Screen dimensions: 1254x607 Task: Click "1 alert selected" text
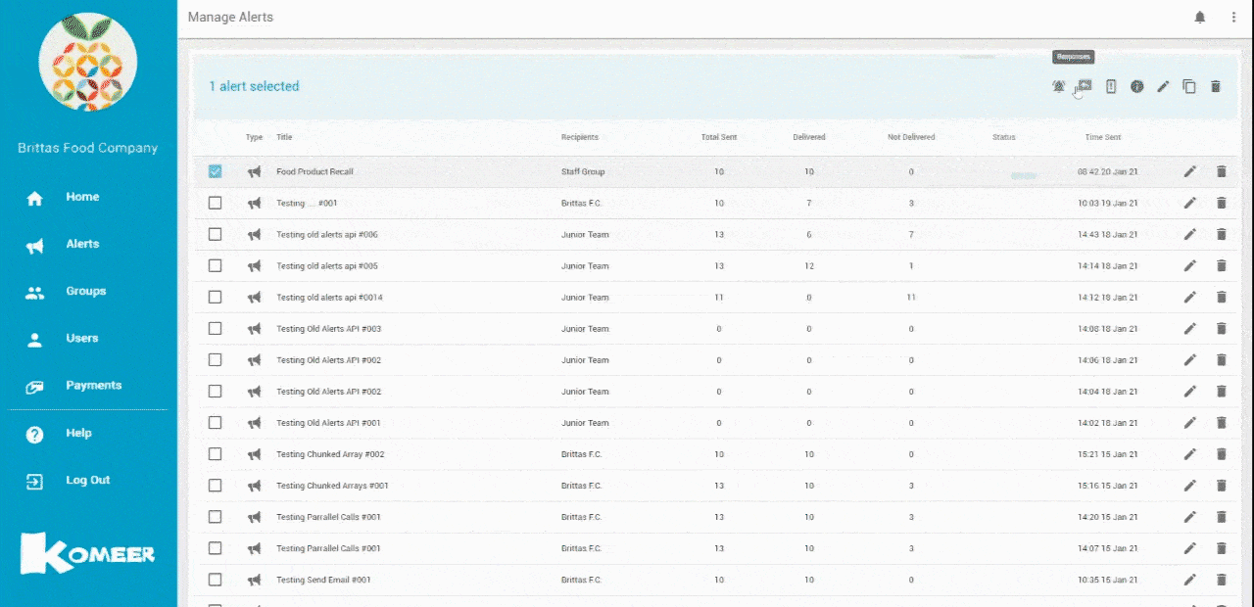pos(254,86)
